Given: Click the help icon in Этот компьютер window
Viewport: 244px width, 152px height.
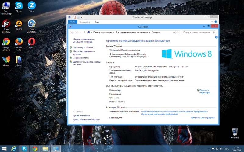Looking at the screenshot, I should coord(216,22).
